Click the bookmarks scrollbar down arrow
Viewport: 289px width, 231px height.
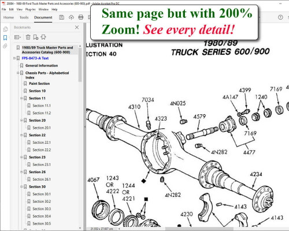(80, 228)
